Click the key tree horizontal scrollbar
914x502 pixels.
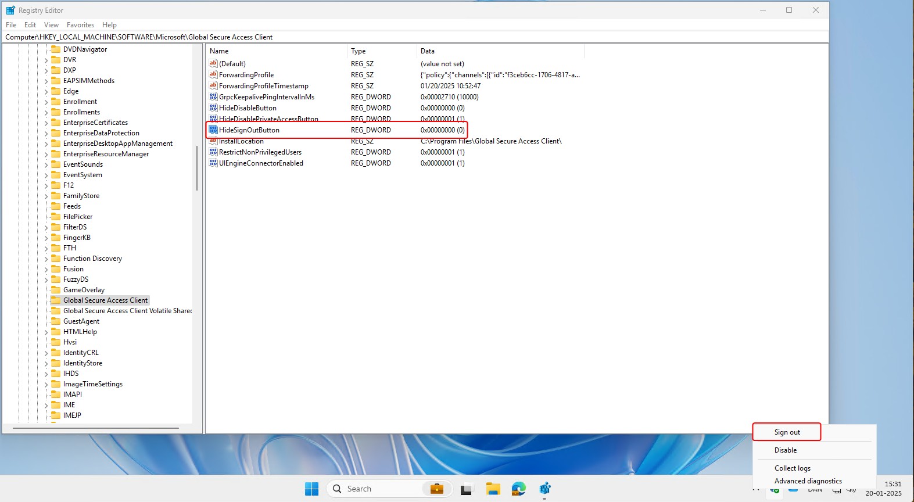tap(96, 428)
